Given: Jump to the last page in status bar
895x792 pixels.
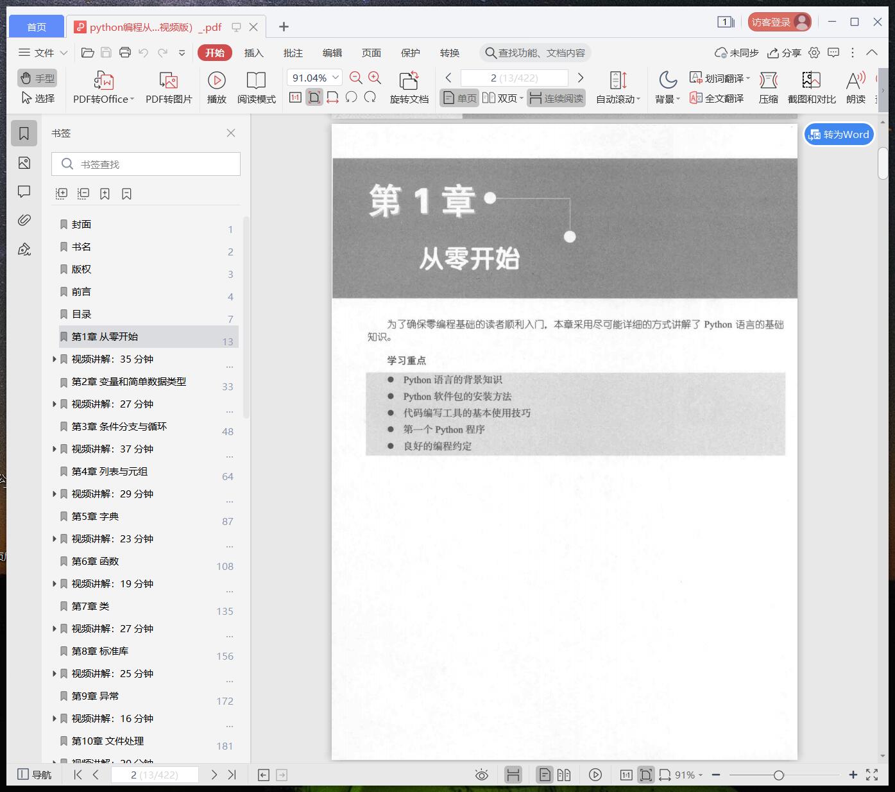Looking at the screenshot, I should click(232, 775).
